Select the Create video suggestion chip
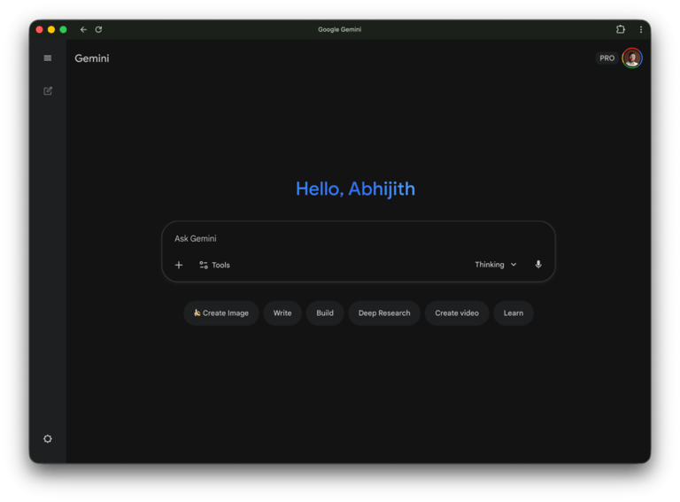The image size is (680, 502). pyautogui.click(x=457, y=313)
